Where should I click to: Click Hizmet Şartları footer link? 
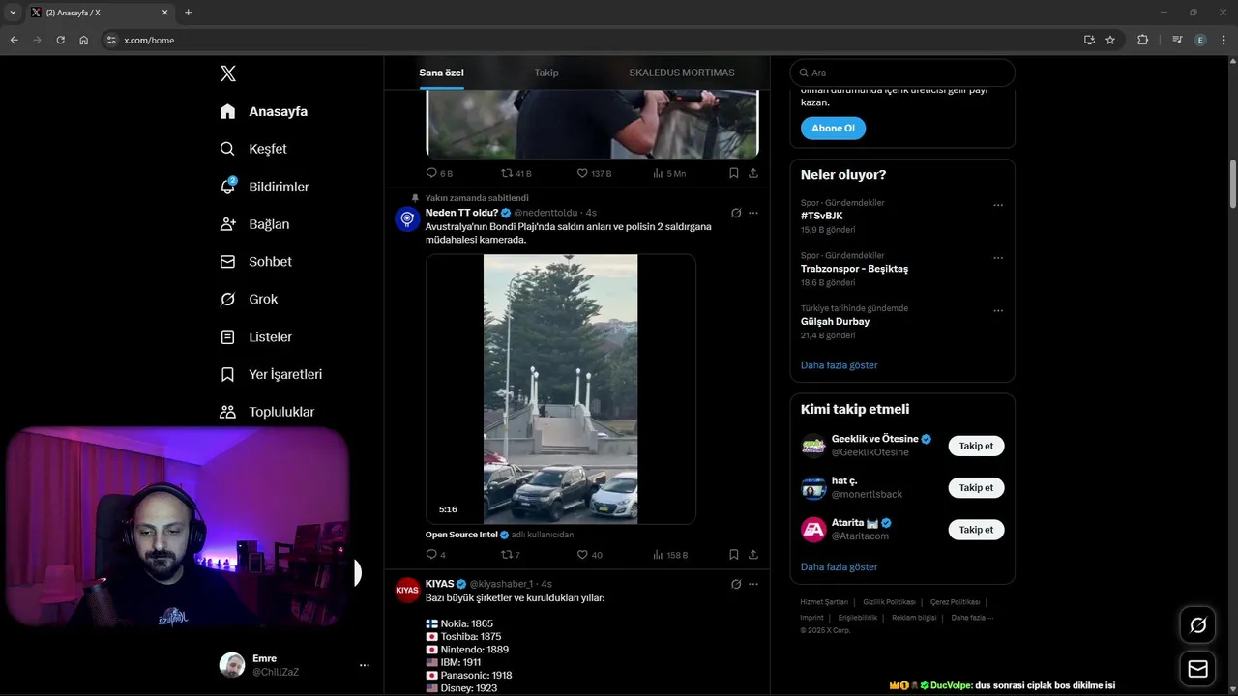pyautogui.click(x=824, y=602)
